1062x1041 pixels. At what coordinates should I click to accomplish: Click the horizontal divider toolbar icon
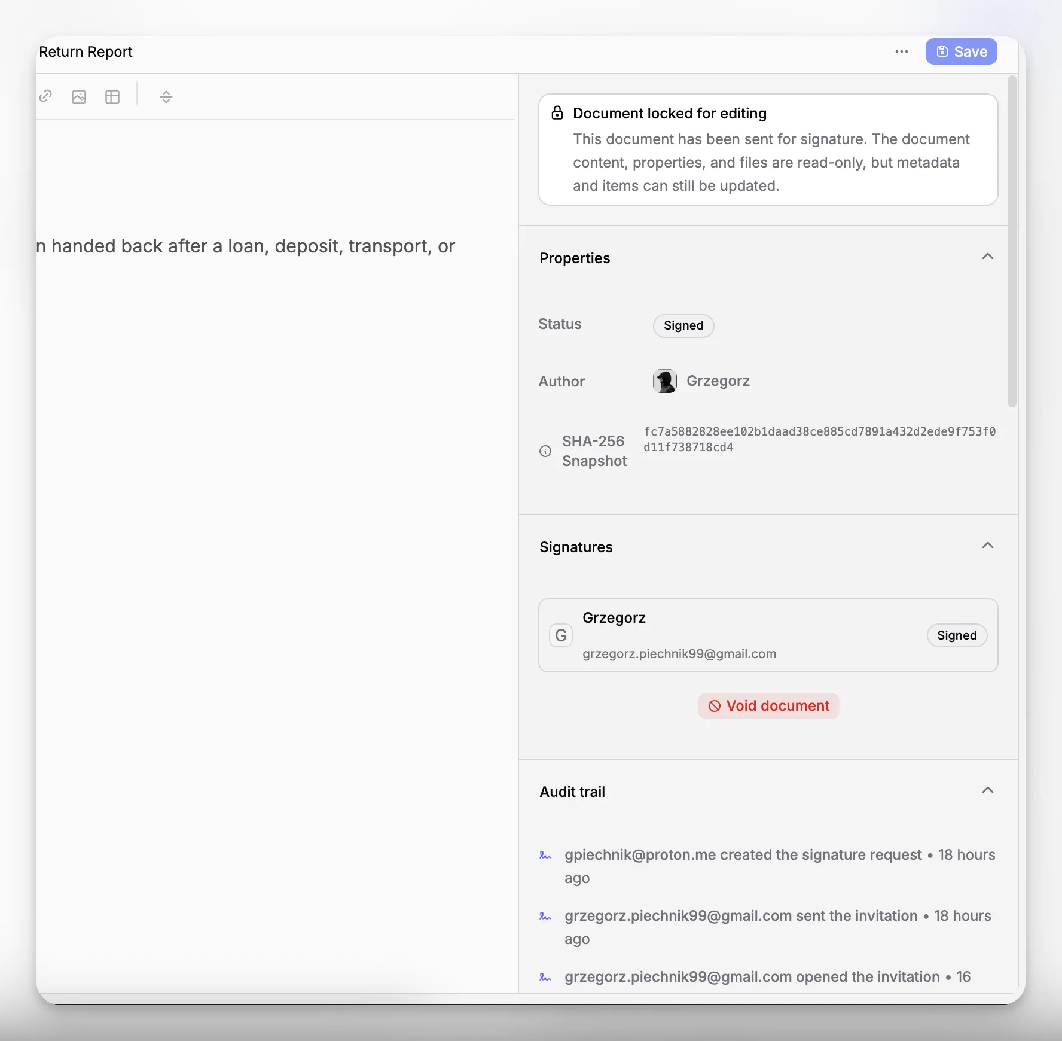tap(166, 97)
